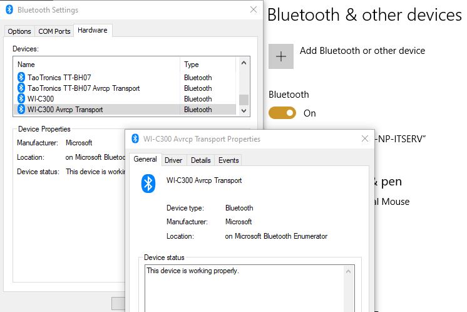The width and height of the screenshot is (467, 312).
Task: Click the Bluetooth & other devices heading
Action: (364, 15)
